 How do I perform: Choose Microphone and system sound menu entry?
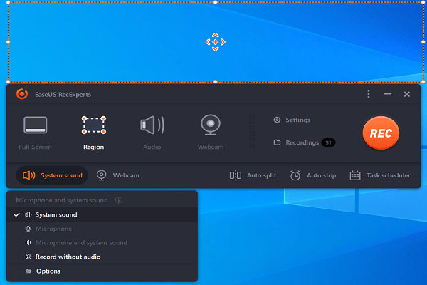[x=102, y=243]
